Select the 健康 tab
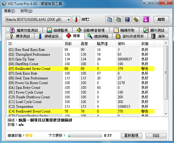Viewport: 174px width, 143px height. tap(73, 36)
